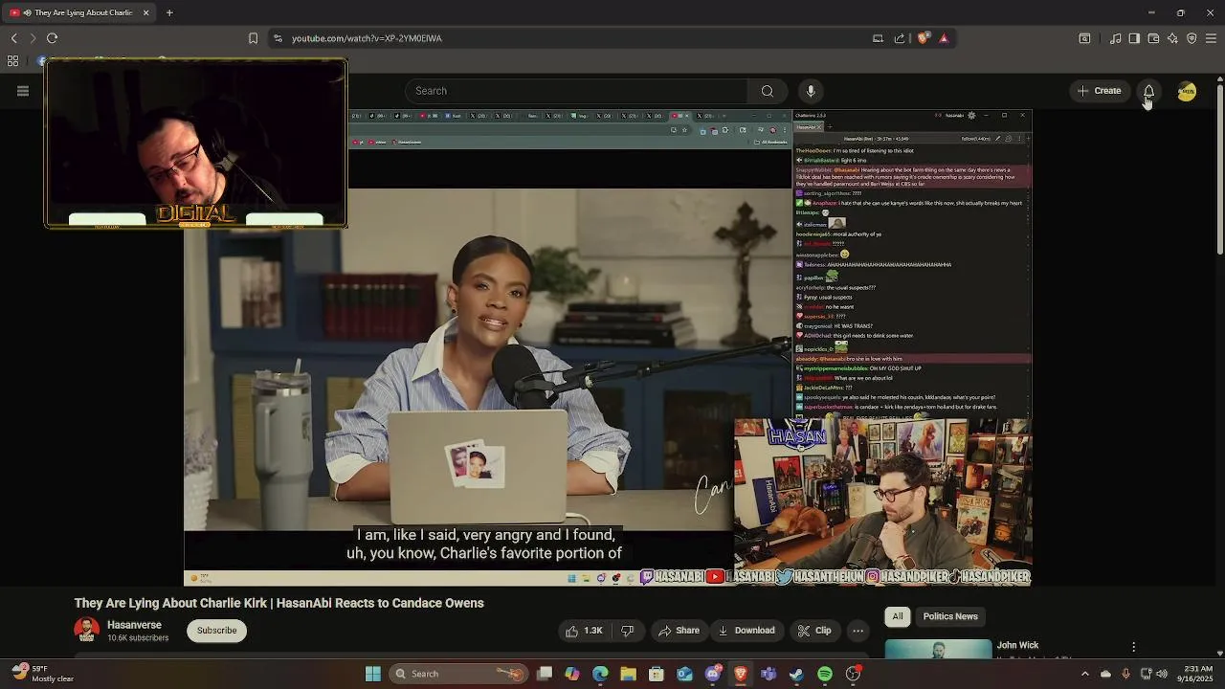Open the YouTube account avatar menu
Viewport: 1225px width, 689px height.
click(x=1187, y=91)
